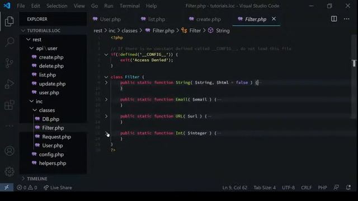Click the Live Share status bar item
The width and height of the screenshot is (358, 201).
click(58, 188)
